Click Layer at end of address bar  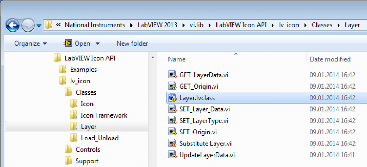[x=352, y=25]
